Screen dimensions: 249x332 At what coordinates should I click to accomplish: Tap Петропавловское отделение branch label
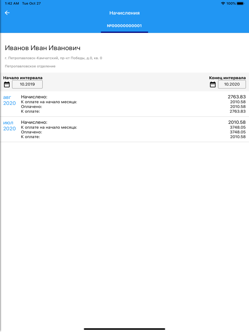pos(30,66)
